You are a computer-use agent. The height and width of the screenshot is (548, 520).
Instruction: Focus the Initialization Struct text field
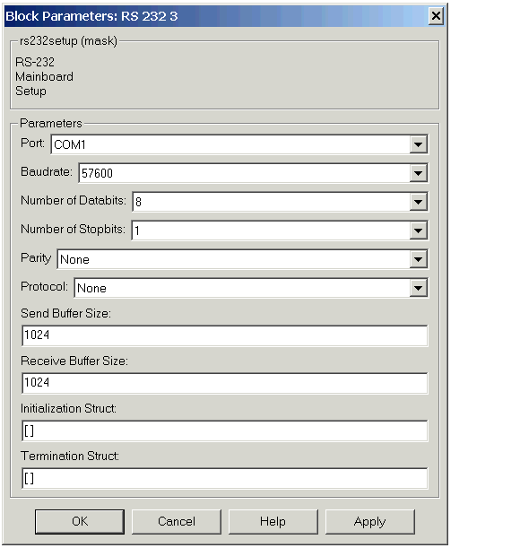(x=225, y=431)
